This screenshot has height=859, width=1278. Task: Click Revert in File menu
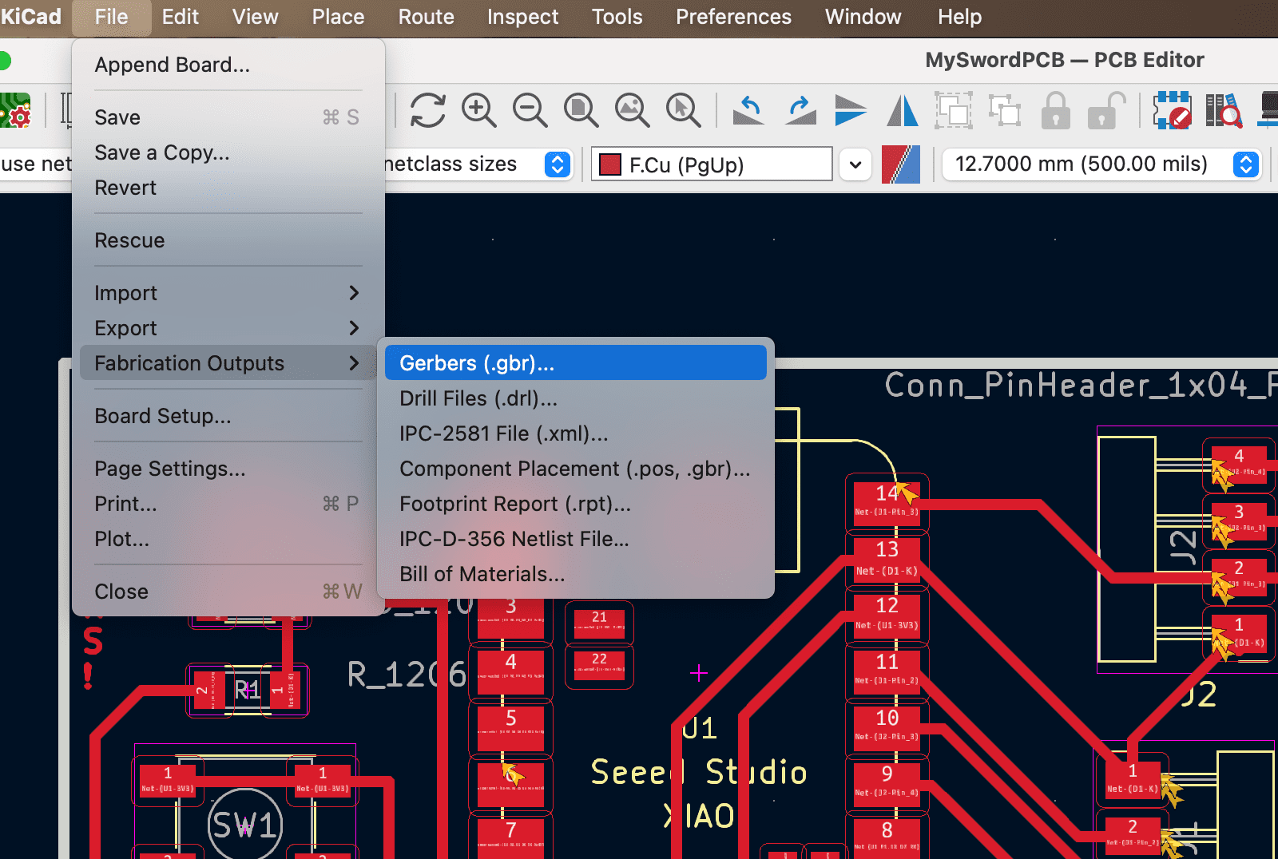228,188
